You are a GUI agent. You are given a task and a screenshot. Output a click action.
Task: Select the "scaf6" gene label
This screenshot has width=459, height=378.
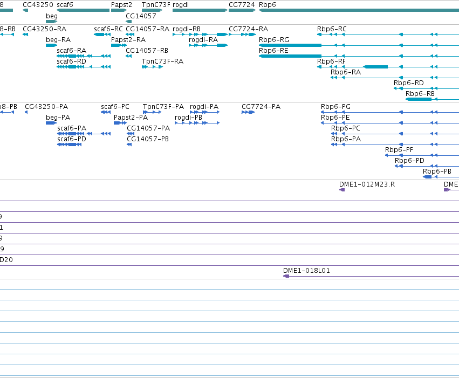[65, 5]
